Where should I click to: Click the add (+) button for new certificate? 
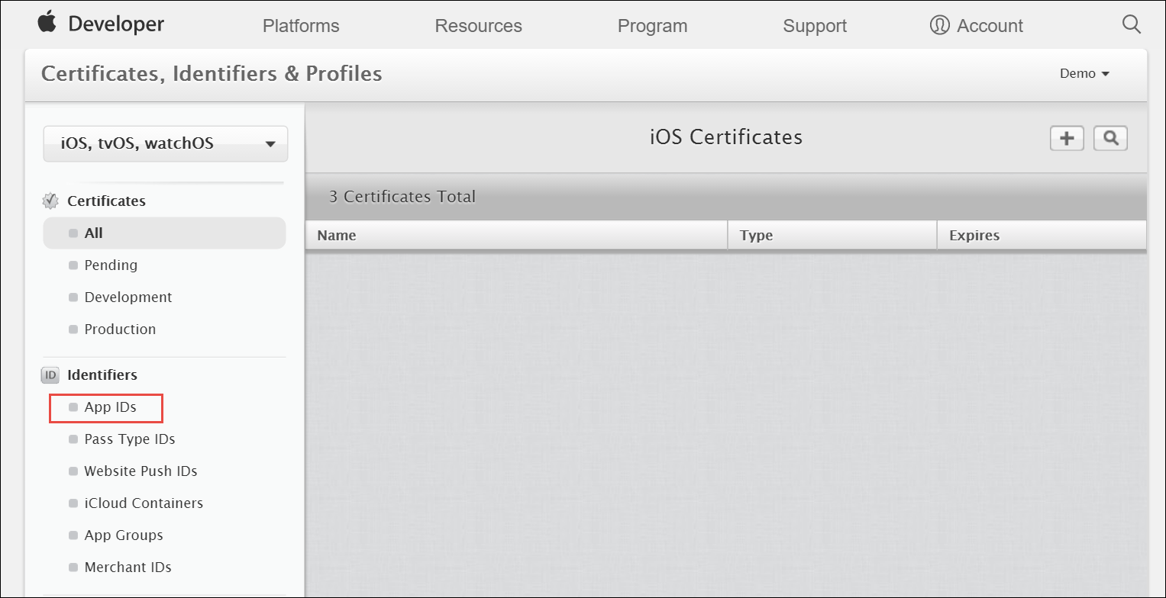pos(1066,137)
